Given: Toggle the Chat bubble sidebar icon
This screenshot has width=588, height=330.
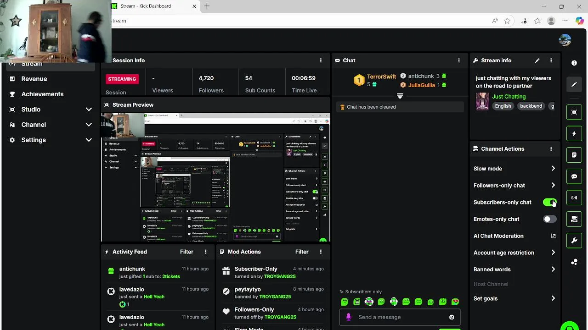Looking at the screenshot, I should 574,176.
